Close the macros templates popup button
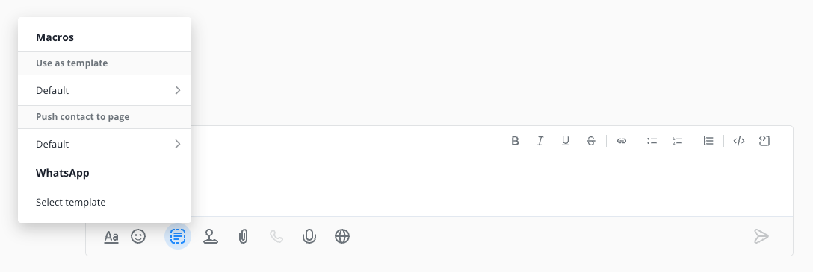The height and width of the screenshot is (272, 813). [178, 236]
